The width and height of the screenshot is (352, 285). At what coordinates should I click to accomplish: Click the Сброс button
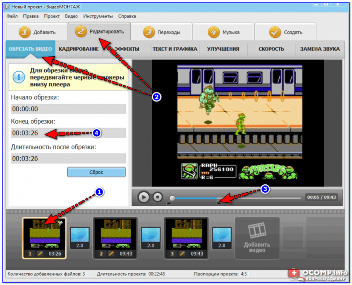(x=96, y=172)
